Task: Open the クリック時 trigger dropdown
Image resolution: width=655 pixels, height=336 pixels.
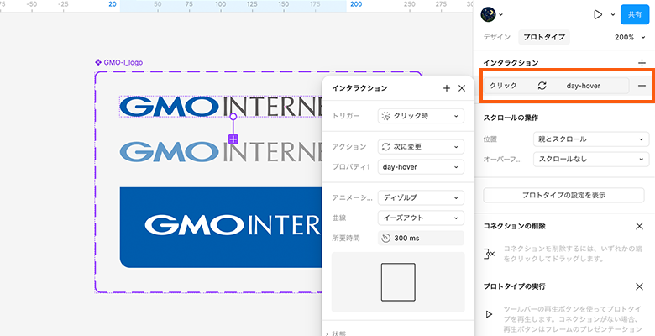Action: [x=421, y=116]
